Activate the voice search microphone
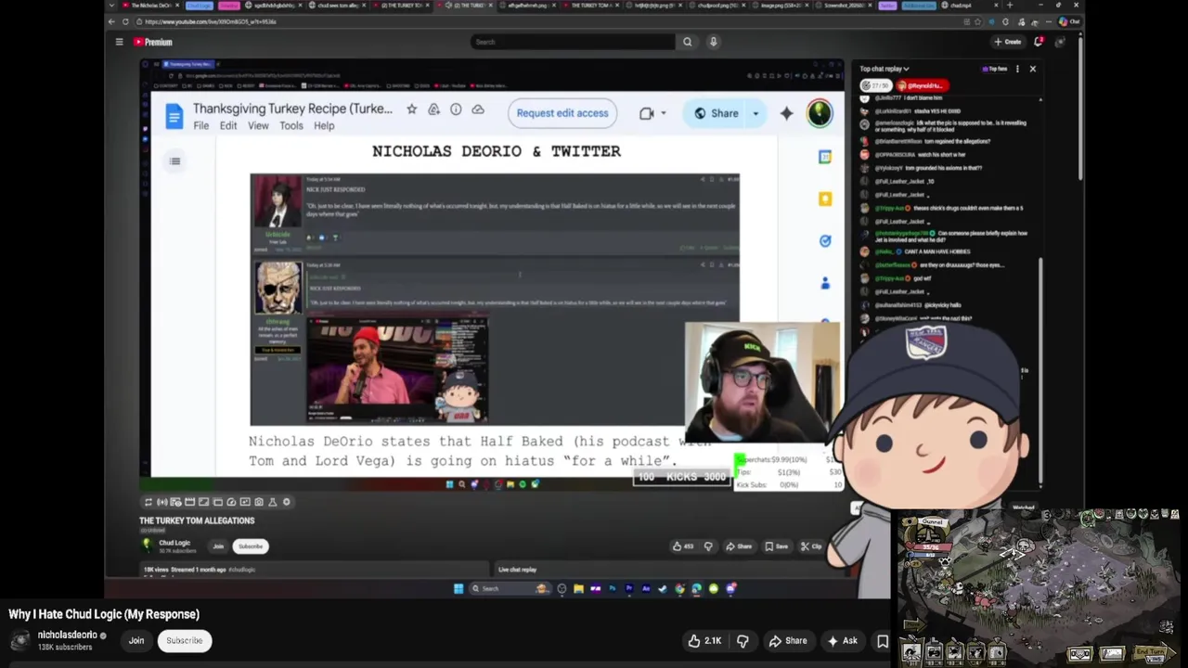The width and height of the screenshot is (1188, 668). (x=713, y=42)
